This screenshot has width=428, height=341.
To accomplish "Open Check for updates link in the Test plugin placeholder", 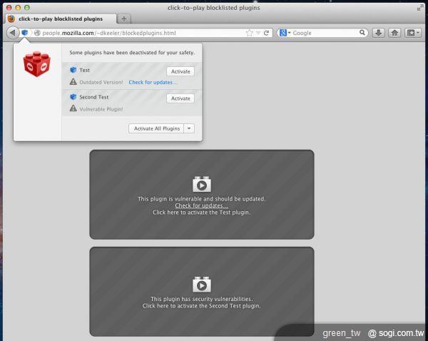I will pos(201,205).
